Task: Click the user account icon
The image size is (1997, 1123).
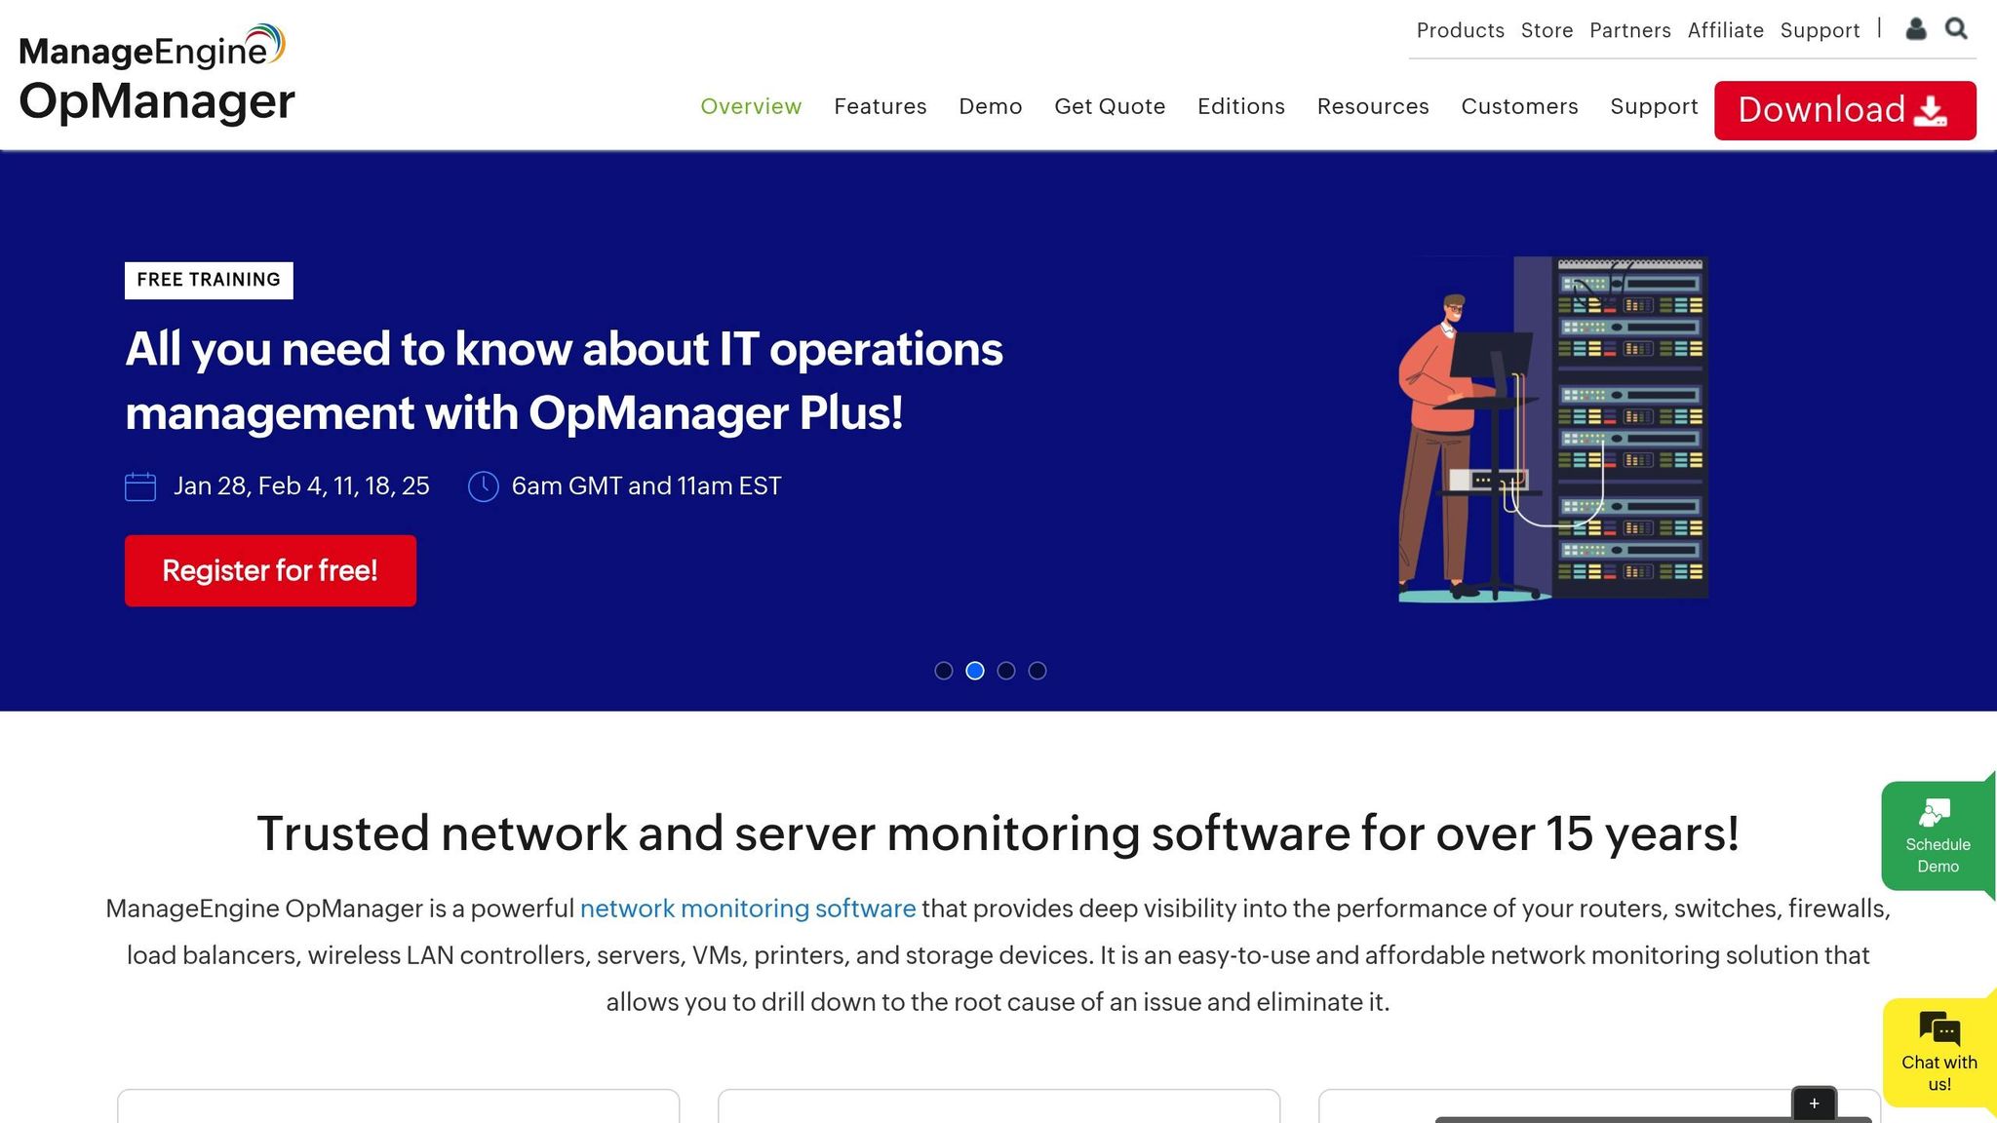Action: [x=1915, y=29]
